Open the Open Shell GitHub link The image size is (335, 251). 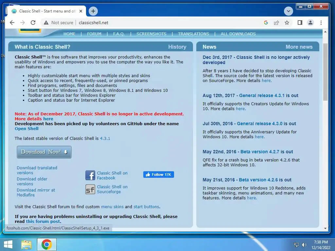[x=27, y=129]
